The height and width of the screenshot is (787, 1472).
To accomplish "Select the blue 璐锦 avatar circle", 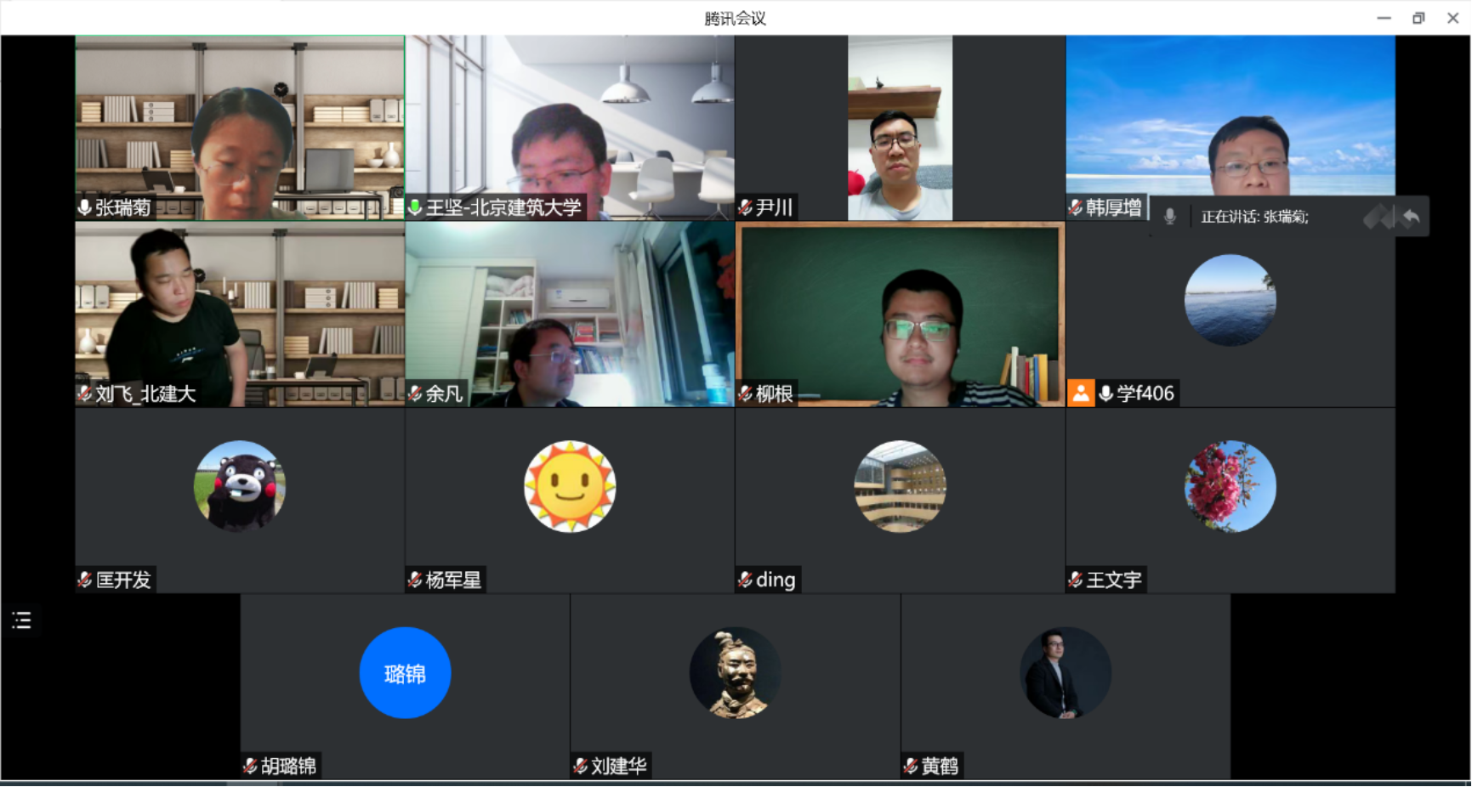I will coord(405,673).
